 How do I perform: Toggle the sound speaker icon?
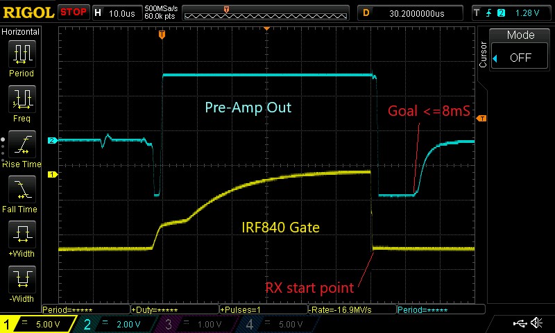tap(537, 323)
